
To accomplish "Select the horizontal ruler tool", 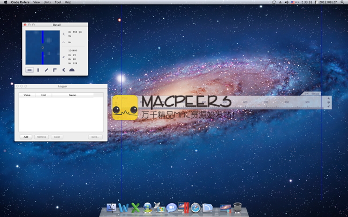I will [29, 70].
